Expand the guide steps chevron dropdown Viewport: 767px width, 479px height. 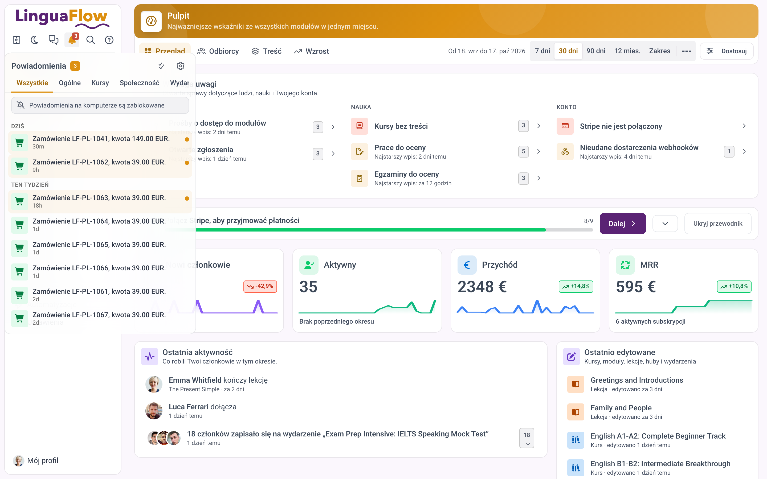click(x=665, y=223)
